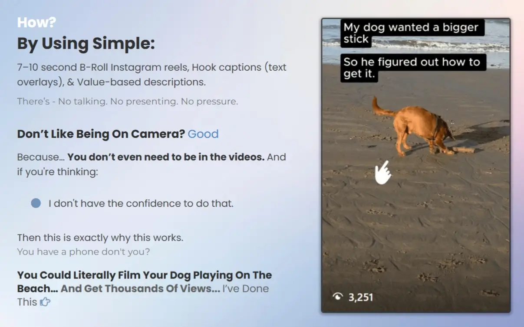The width and height of the screenshot is (524, 327).
Task: Open the dog on beach video thumbnail
Action: [x=415, y=165]
